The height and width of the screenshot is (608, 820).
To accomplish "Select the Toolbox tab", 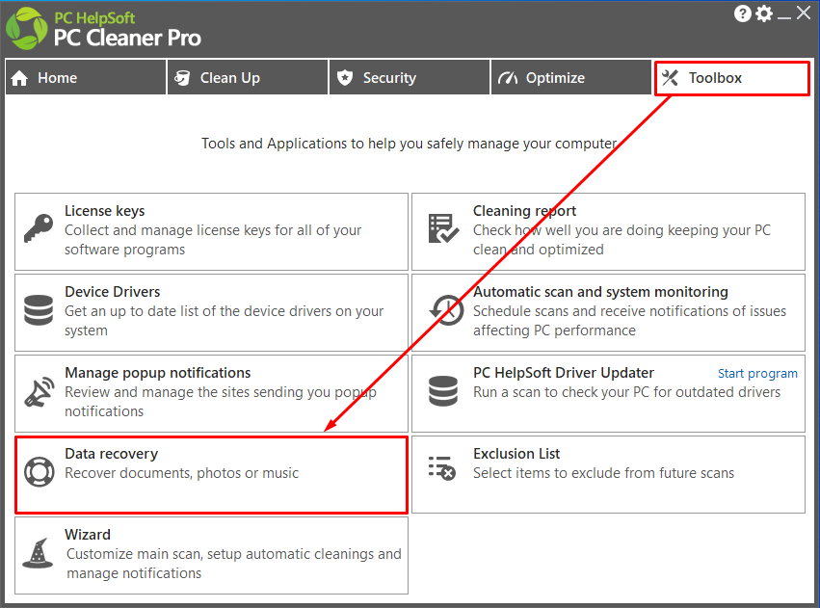I will 732,78.
